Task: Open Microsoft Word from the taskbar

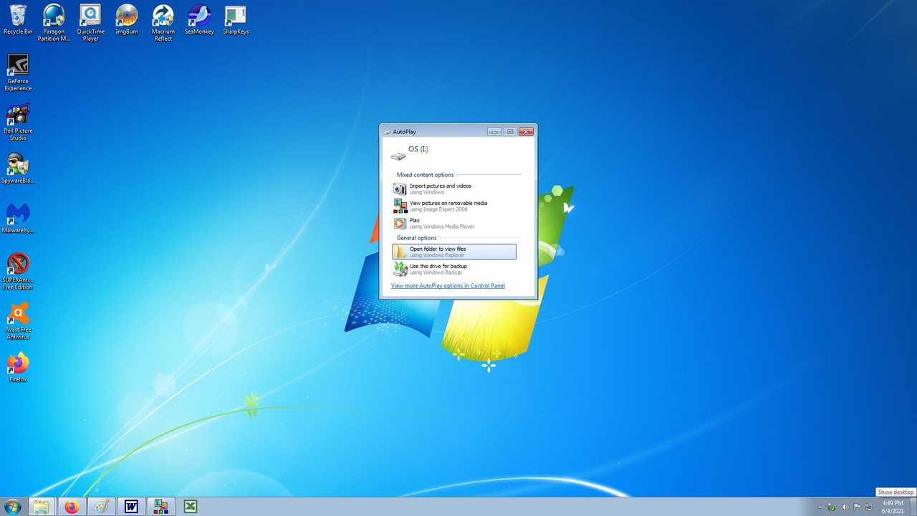Action: [x=131, y=506]
